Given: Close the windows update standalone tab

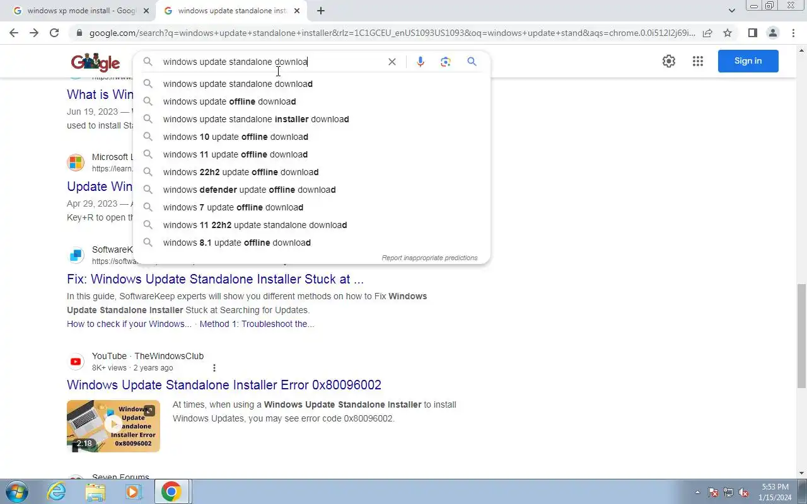Looking at the screenshot, I should tap(297, 11).
